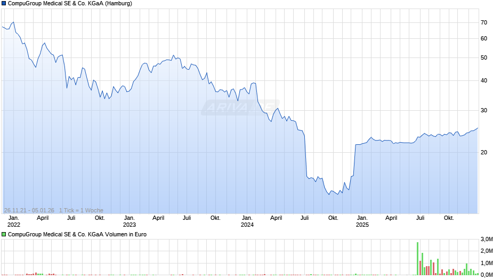Click the date range text '26.11.21 - 05.01.26'
This screenshot has height=280, width=501.
click(x=29, y=210)
